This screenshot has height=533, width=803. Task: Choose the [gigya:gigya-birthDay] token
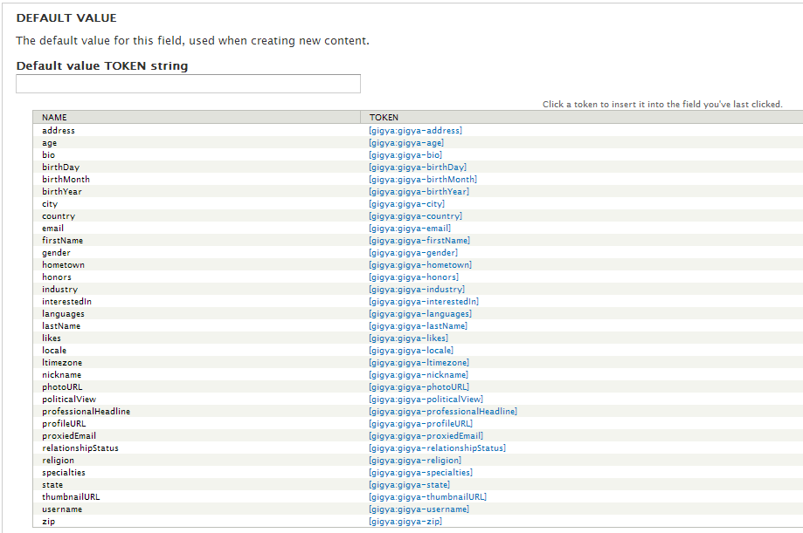[x=418, y=167]
